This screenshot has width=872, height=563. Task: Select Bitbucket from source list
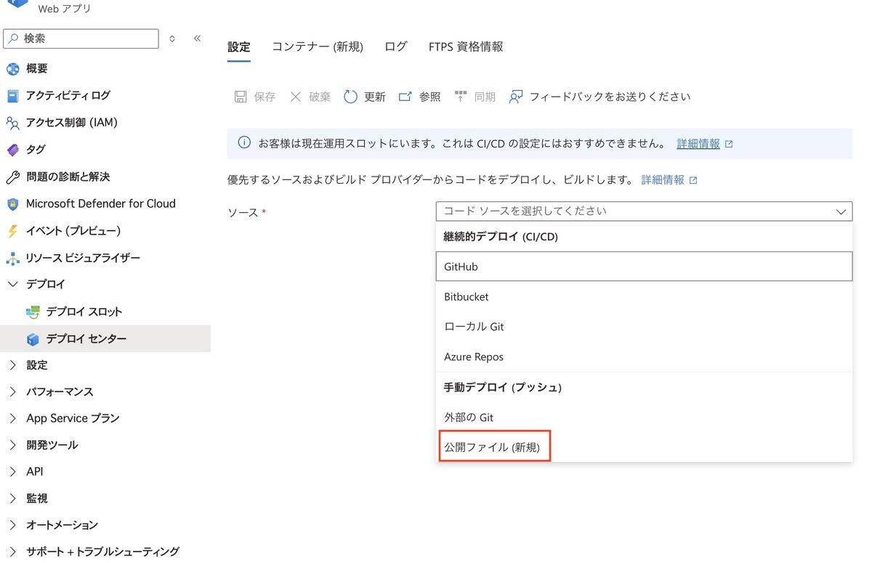tap(644, 297)
